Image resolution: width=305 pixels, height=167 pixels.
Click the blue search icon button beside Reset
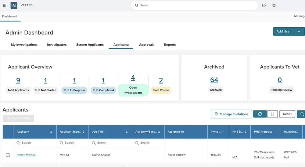(x=301, y=114)
